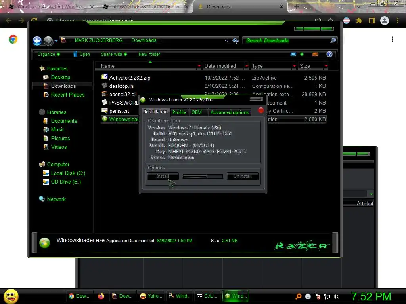The height and width of the screenshot is (304, 406).
Task: Switch to Advanced options tab
Action: click(230, 112)
